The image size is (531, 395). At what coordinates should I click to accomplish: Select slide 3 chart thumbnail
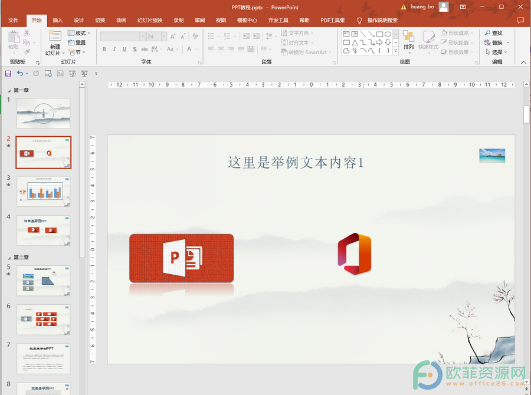(44, 192)
